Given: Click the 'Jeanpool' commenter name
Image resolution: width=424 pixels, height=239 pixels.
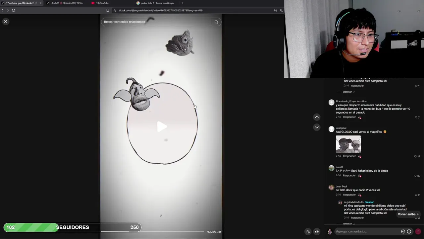Looking at the screenshot, I should [x=341, y=128].
